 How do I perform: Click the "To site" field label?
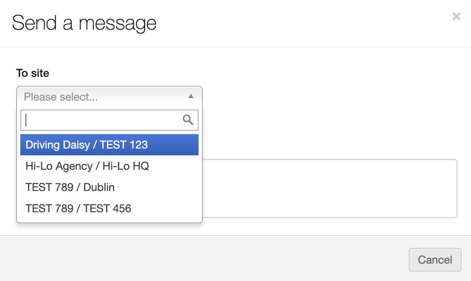tap(33, 73)
